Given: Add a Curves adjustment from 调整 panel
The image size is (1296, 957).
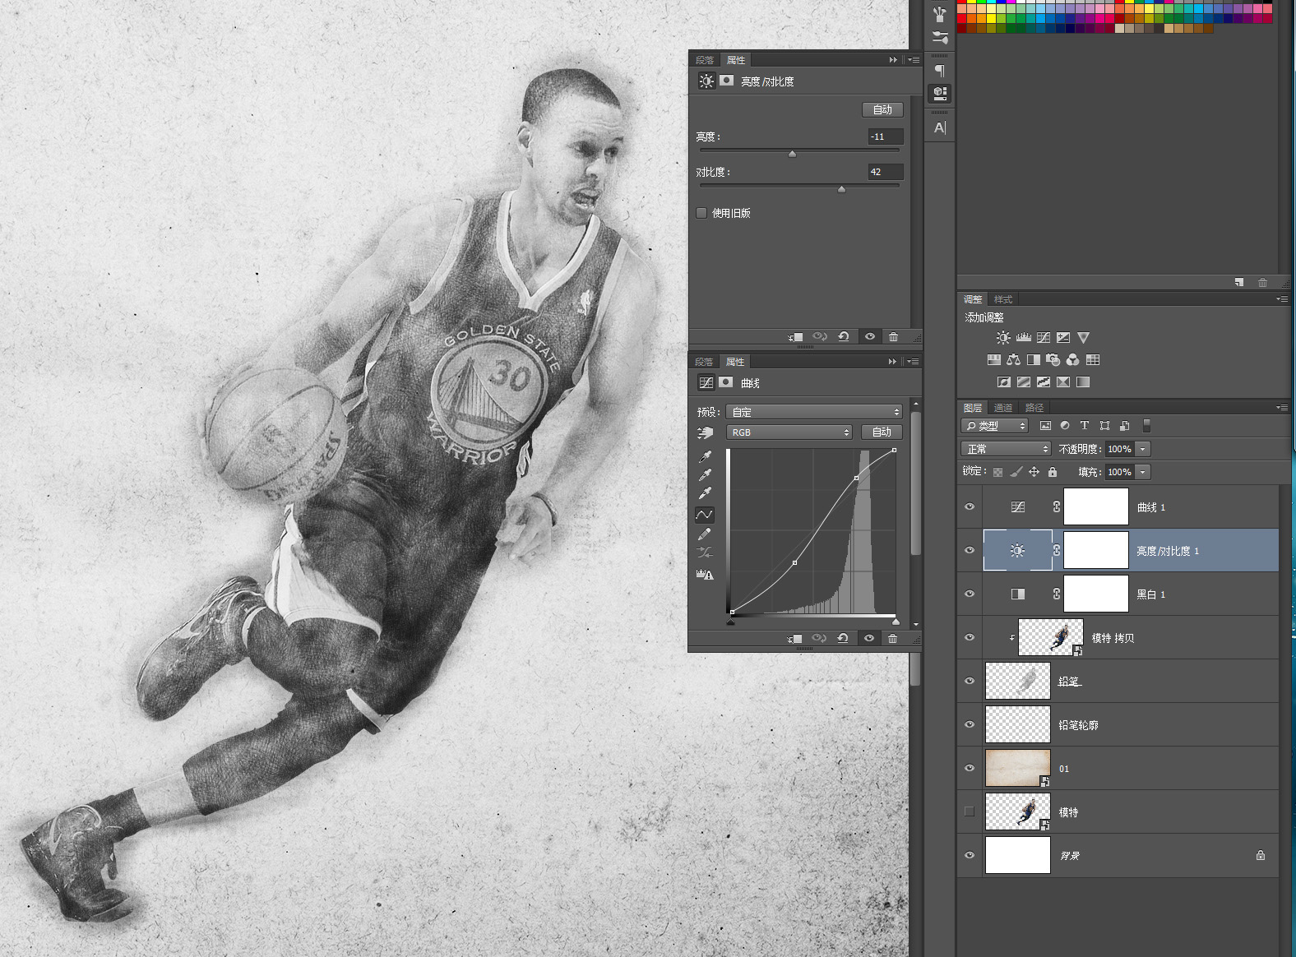Looking at the screenshot, I should 1044,338.
